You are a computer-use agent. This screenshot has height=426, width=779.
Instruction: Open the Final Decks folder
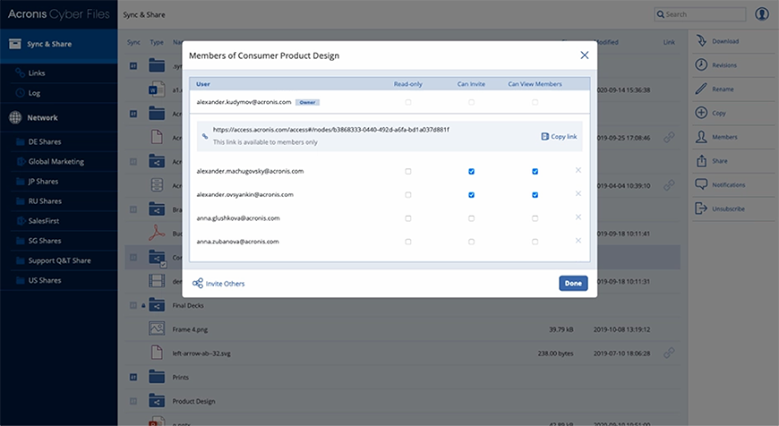tap(188, 305)
